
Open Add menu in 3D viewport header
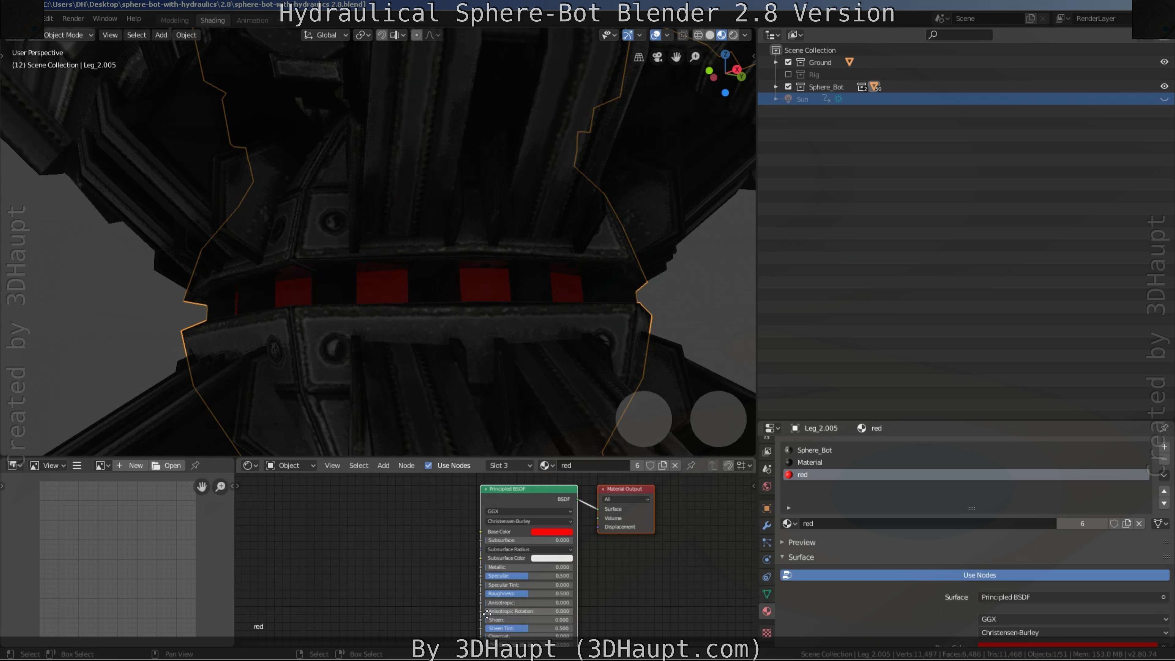pyautogui.click(x=161, y=35)
